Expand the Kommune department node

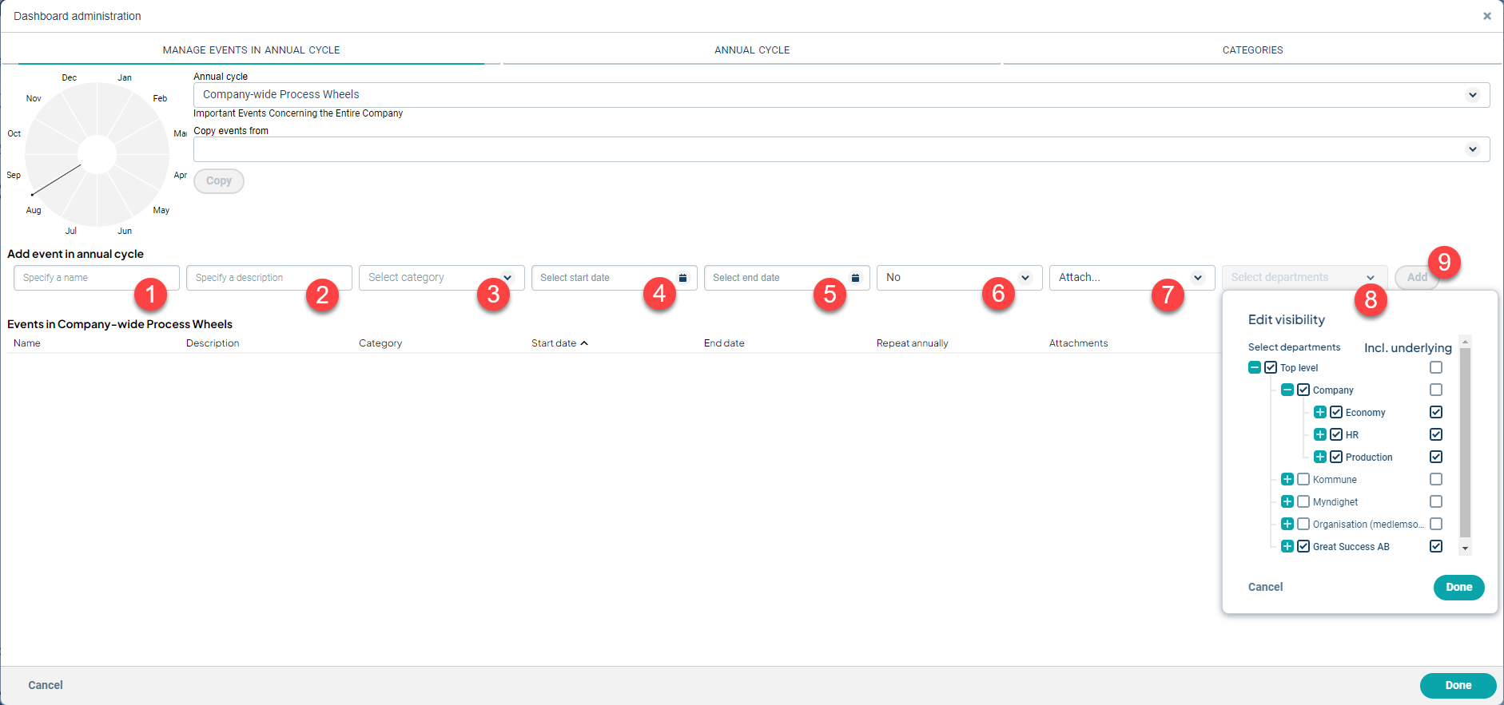click(1287, 480)
